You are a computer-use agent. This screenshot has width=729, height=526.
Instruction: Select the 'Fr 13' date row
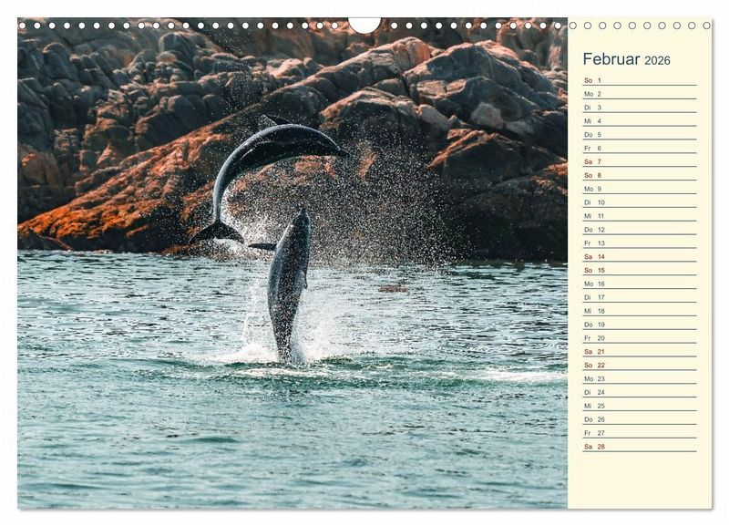[640, 242]
